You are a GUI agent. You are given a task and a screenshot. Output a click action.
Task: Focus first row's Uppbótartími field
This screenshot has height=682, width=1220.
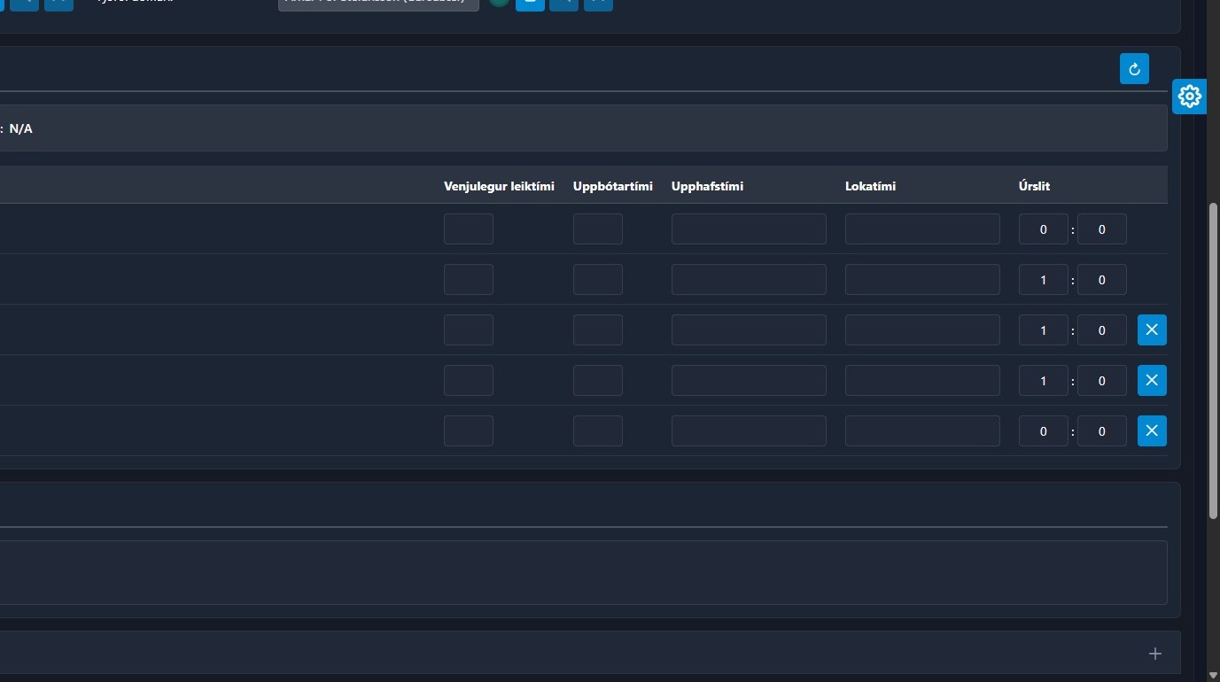(598, 229)
